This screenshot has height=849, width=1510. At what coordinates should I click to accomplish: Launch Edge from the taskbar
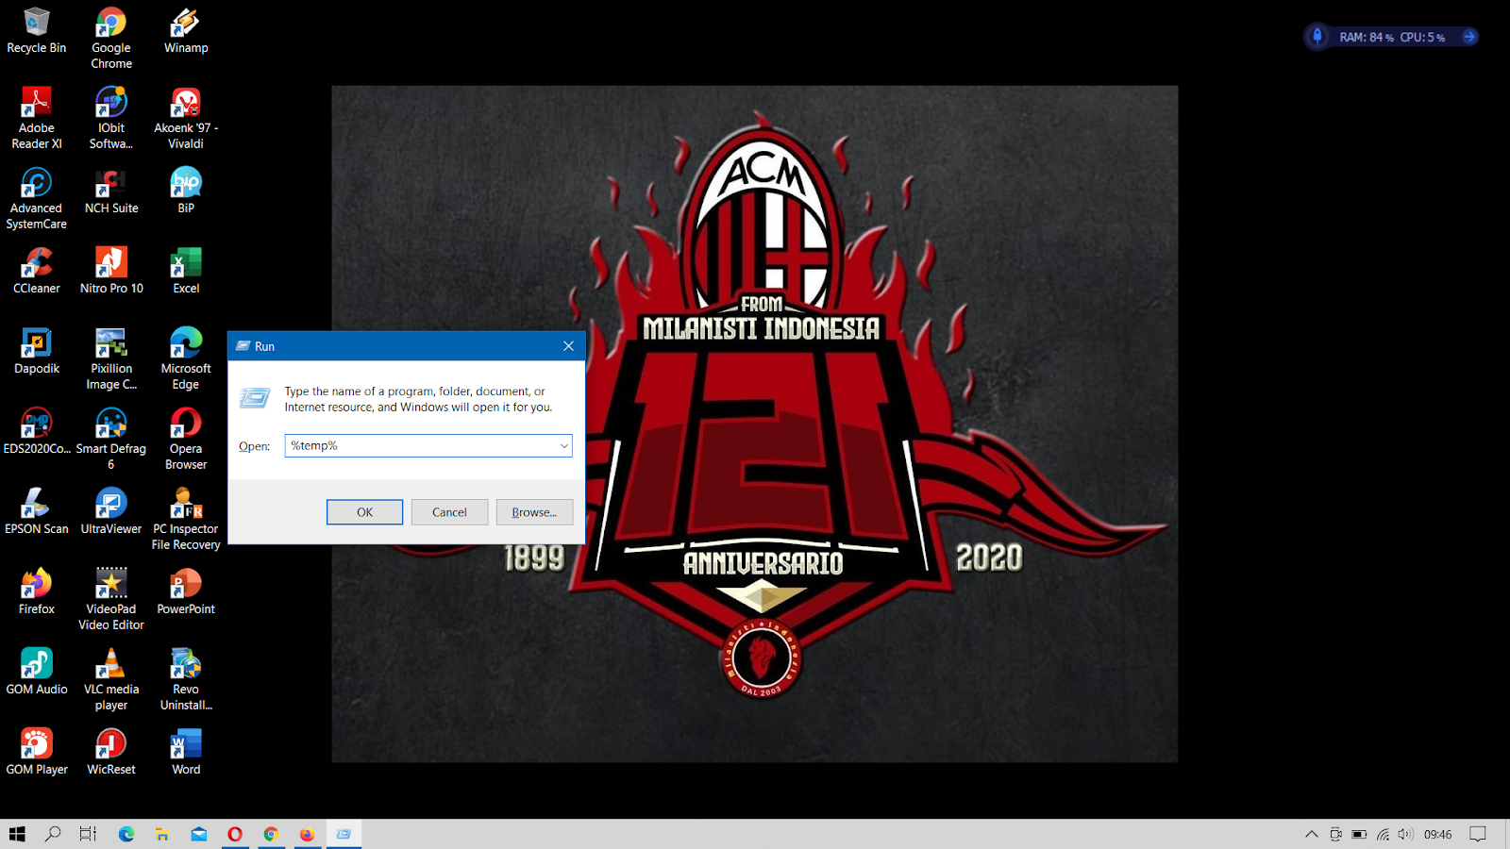click(x=126, y=834)
